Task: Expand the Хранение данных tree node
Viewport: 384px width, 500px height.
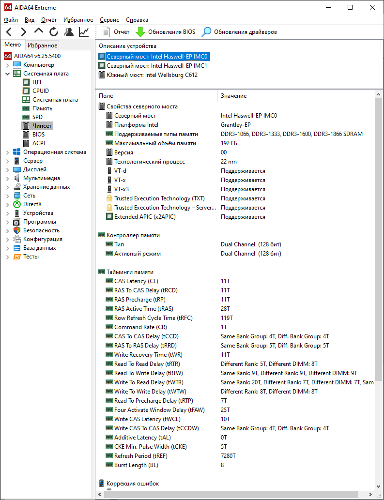Action: point(8,187)
